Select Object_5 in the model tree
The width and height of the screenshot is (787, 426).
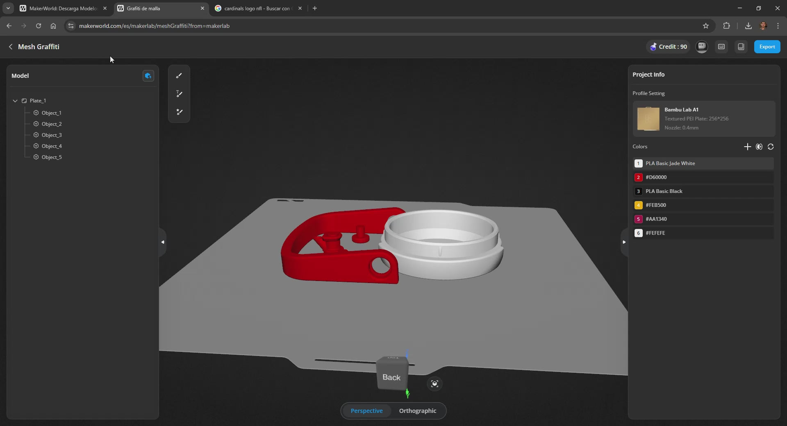[x=52, y=157]
